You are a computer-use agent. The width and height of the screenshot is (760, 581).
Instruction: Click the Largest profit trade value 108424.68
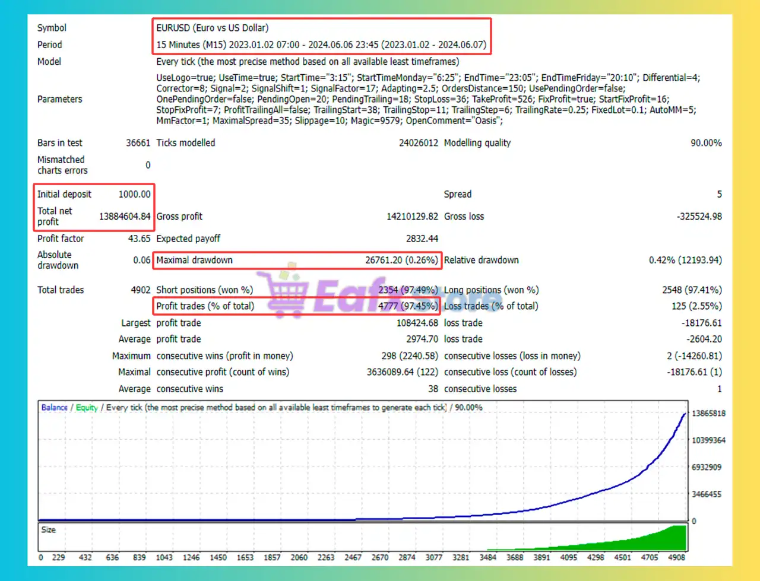(417, 323)
